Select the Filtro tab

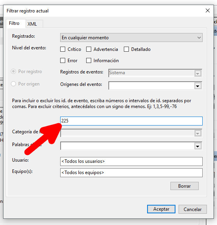tap(16, 23)
